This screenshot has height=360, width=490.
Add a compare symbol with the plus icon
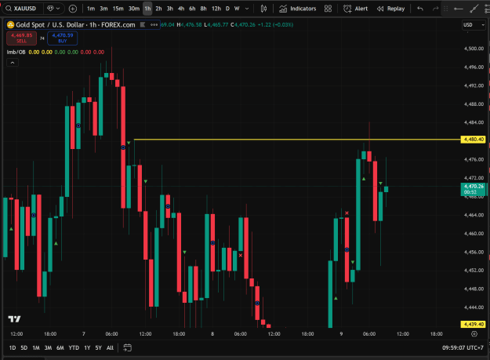(73, 9)
